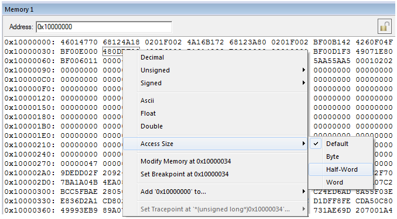Viewport: 397px width, 219px height.
Task: Select memory value BF00B142
Action: tap(331, 42)
